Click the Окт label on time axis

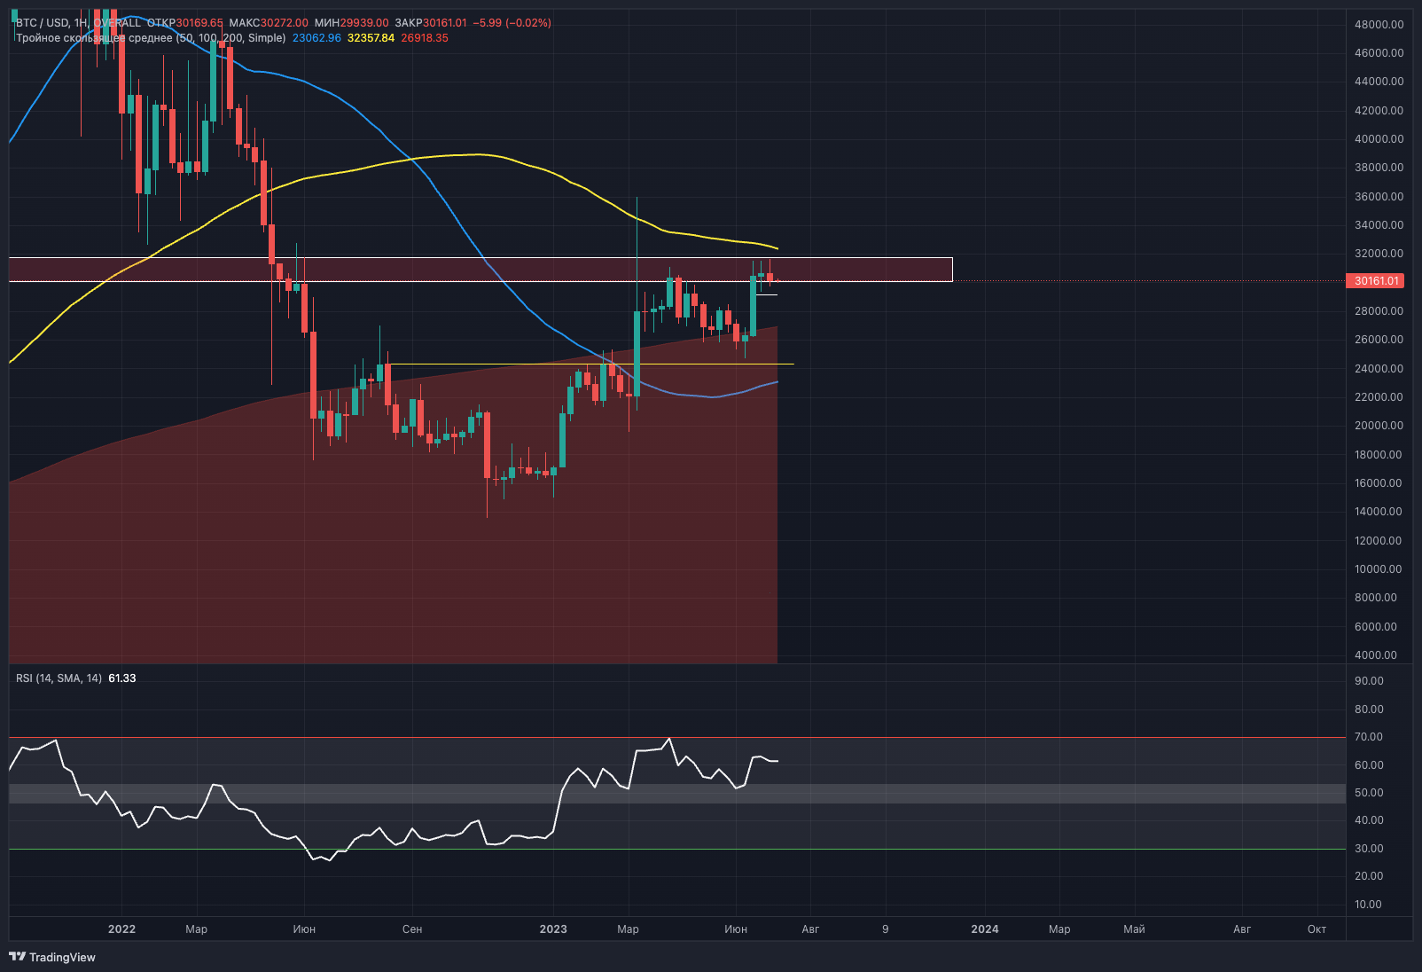pos(1317,929)
